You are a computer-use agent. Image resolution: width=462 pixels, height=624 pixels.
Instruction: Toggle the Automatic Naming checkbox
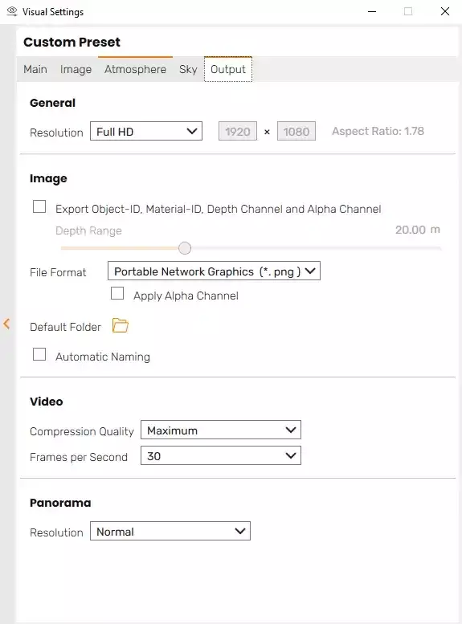pos(39,354)
